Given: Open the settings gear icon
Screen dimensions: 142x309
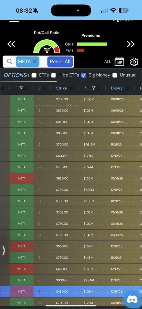Looking at the screenshot, I should 134,62.
